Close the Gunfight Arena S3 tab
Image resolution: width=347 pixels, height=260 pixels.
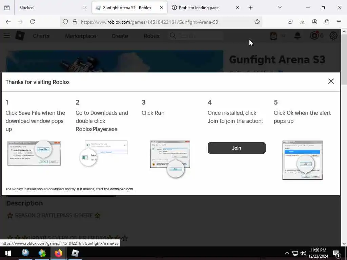[x=161, y=7]
